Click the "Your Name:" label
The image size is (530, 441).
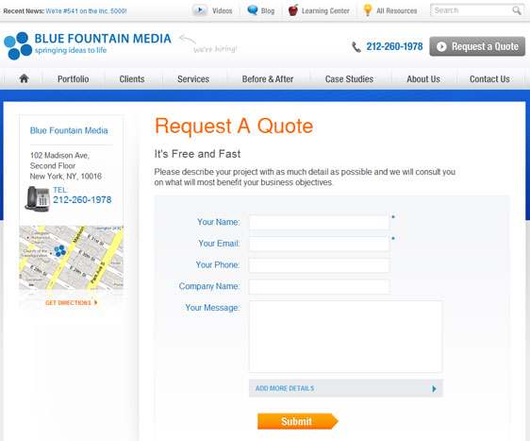(x=219, y=222)
